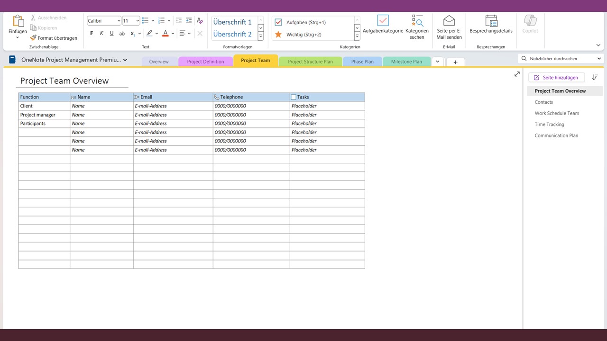Image resolution: width=607 pixels, height=341 pixels.
Task: Open the highlight color dropdown arrow
Action: point(157,34)
